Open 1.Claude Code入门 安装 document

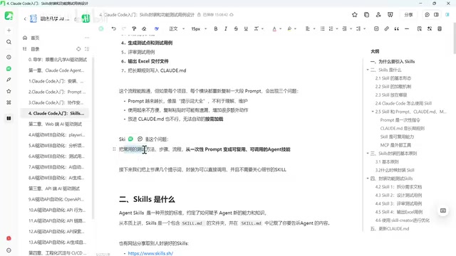(56, 81)
